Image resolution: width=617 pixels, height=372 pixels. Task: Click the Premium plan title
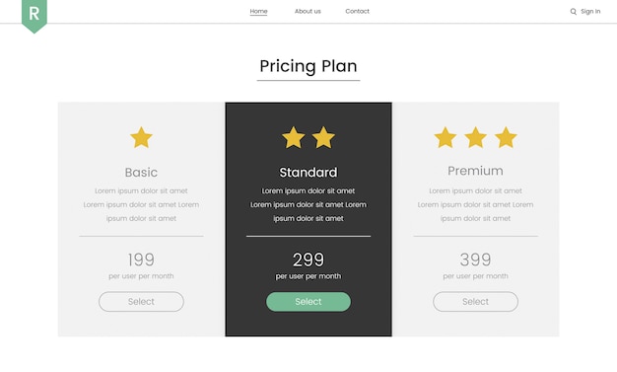pos(475,171)
